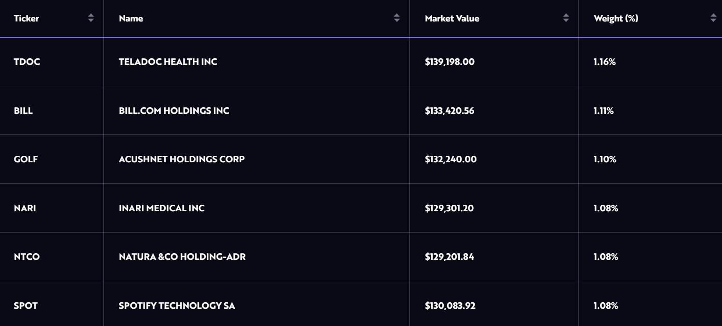The image size is (722, 326).
Task: Click the NARI ticker cell
Action: [x=25, y=208]
